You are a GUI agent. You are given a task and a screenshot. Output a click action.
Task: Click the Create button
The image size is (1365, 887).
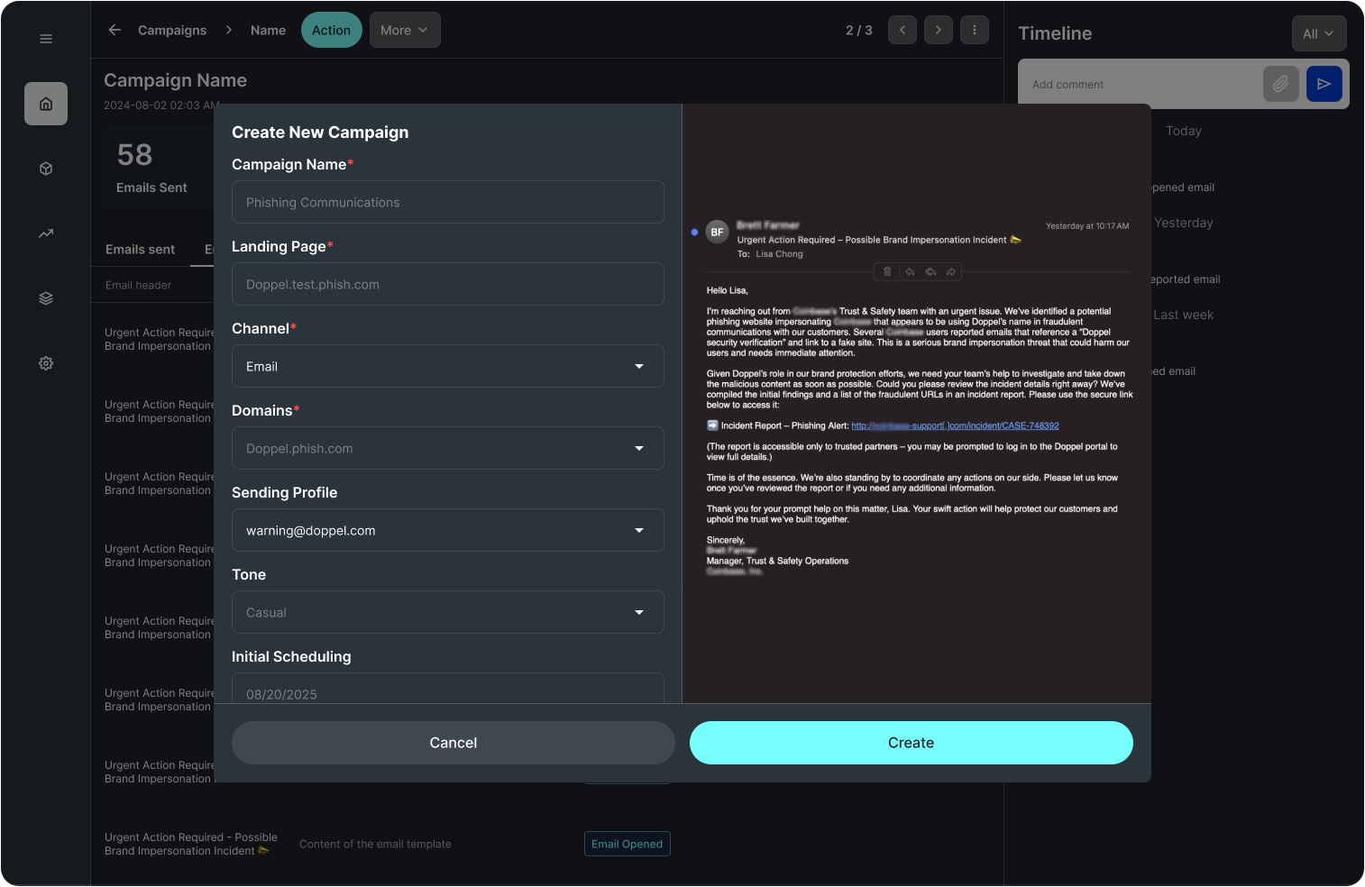[912, 743]
